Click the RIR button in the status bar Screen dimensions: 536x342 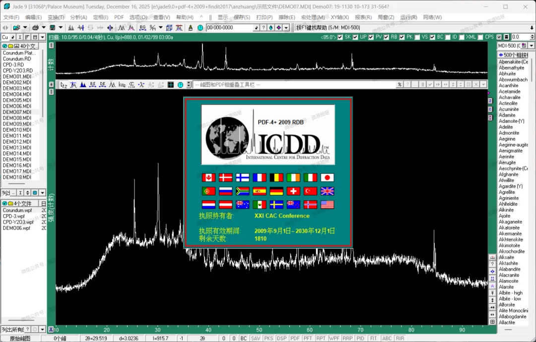(x=400, y=338)
